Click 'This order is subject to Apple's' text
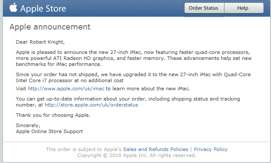 (84, 149)
